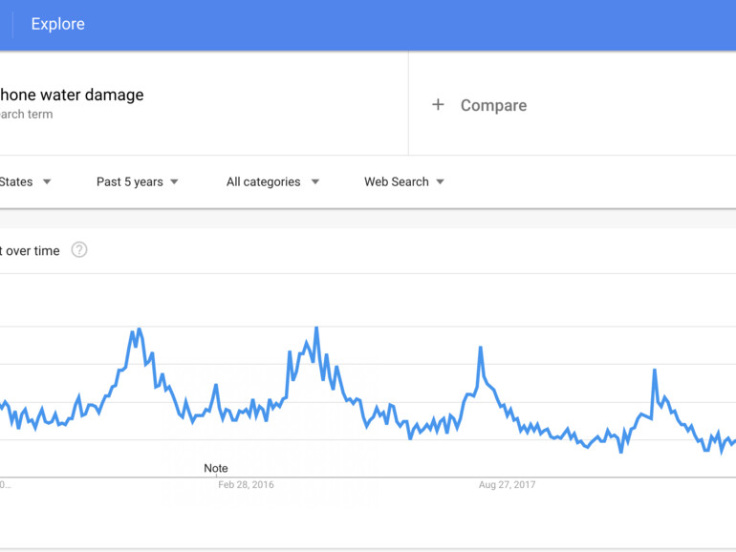Click the "over time" chart heading text
Image resolution: width=736 pixels, height=552 pixels.
click(x=31, y=251)
